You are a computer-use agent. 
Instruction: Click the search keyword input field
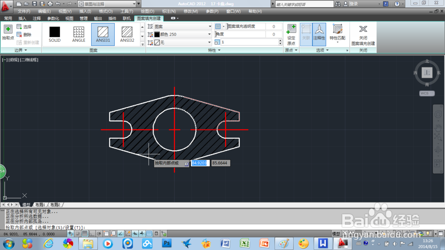pos(304,4)
